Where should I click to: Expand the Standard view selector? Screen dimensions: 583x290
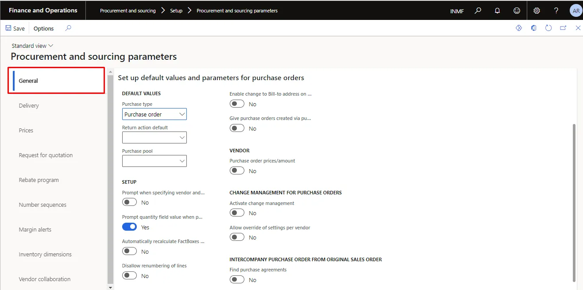click(x=32, y=46)
